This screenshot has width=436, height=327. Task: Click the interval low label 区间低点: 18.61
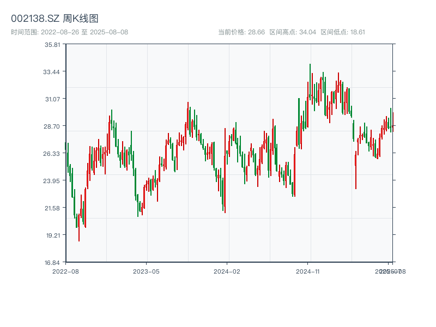tap(343, 32)
